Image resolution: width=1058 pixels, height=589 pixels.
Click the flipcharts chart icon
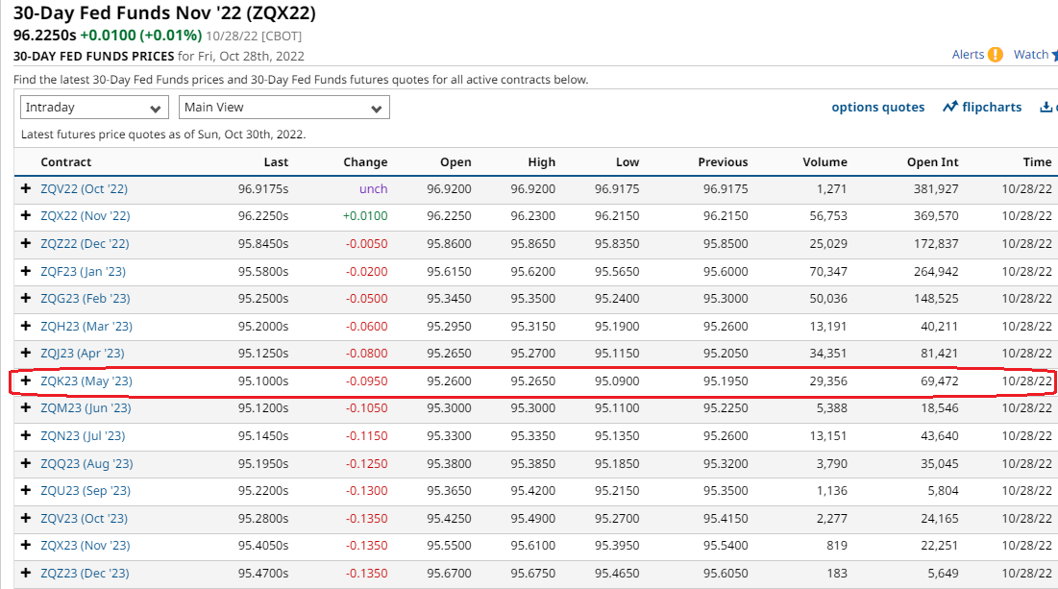[x=950, y=108]
